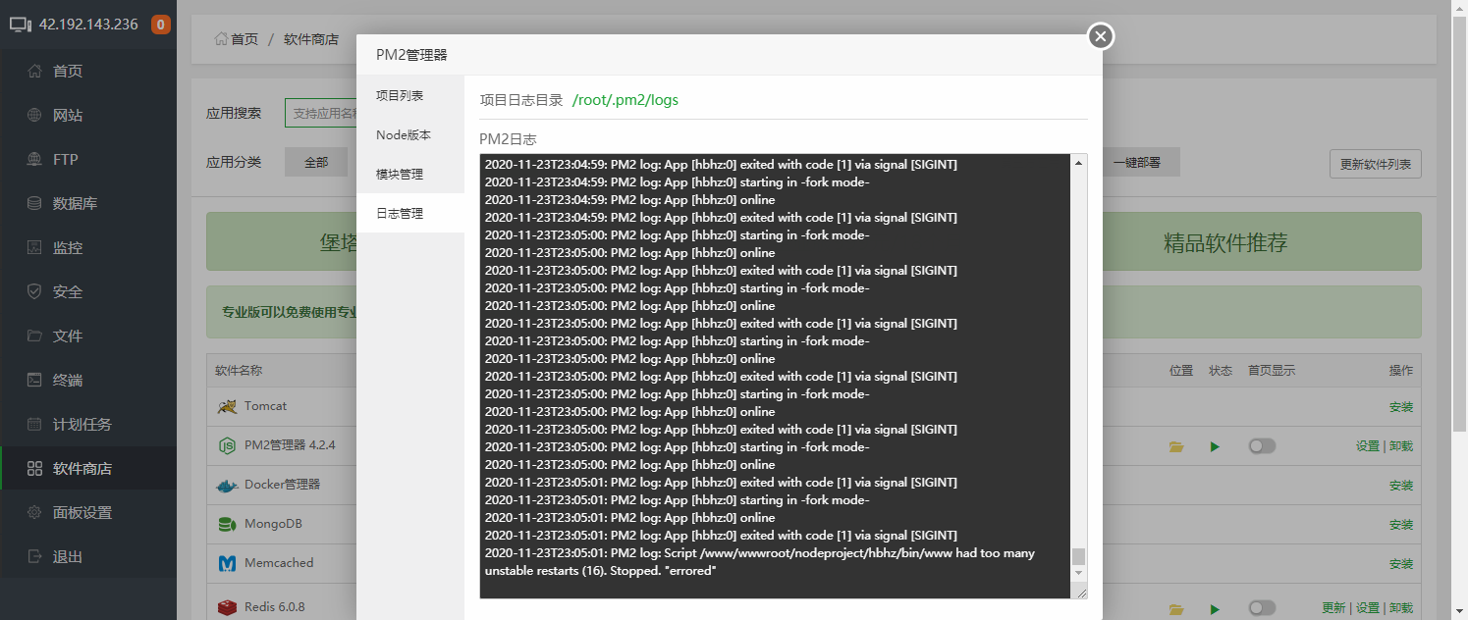Open 网站 in the sidebar
The image size is (1468, 620).
point(88,115)
